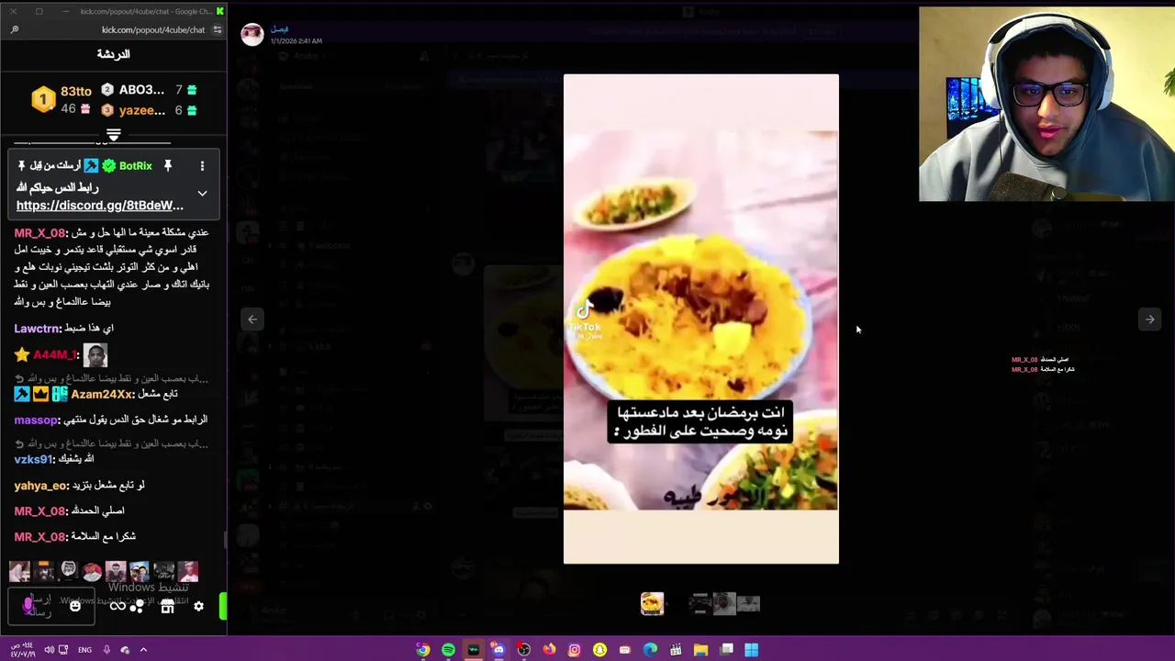Open Microsoft Edge from the taskbar

(650, 650)
